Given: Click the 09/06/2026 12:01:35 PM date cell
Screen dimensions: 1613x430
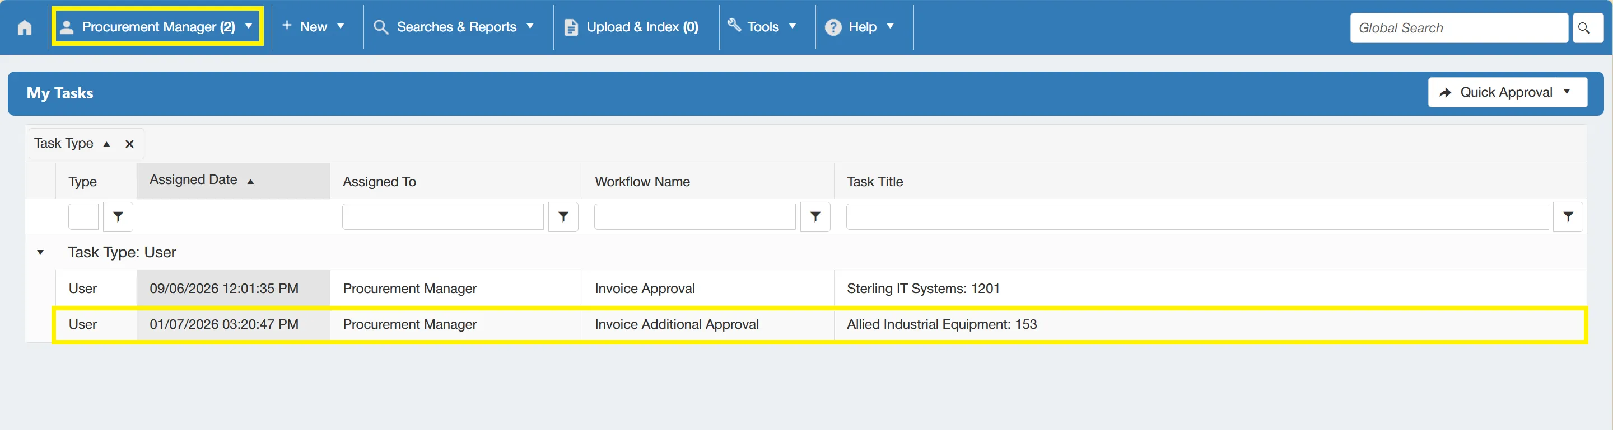Looking at the screenshot, I should point(233,289).
